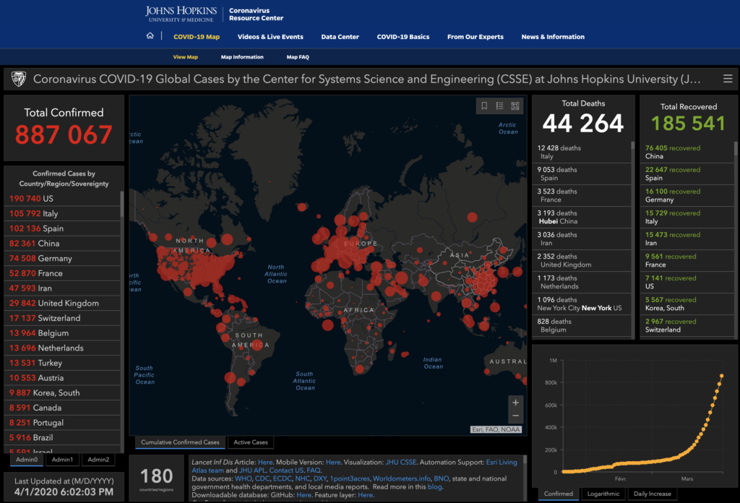Open the COVID-19 Map menu
This screenshot has width=740, height=503.
pyautogui.click(x=197, y=37)
